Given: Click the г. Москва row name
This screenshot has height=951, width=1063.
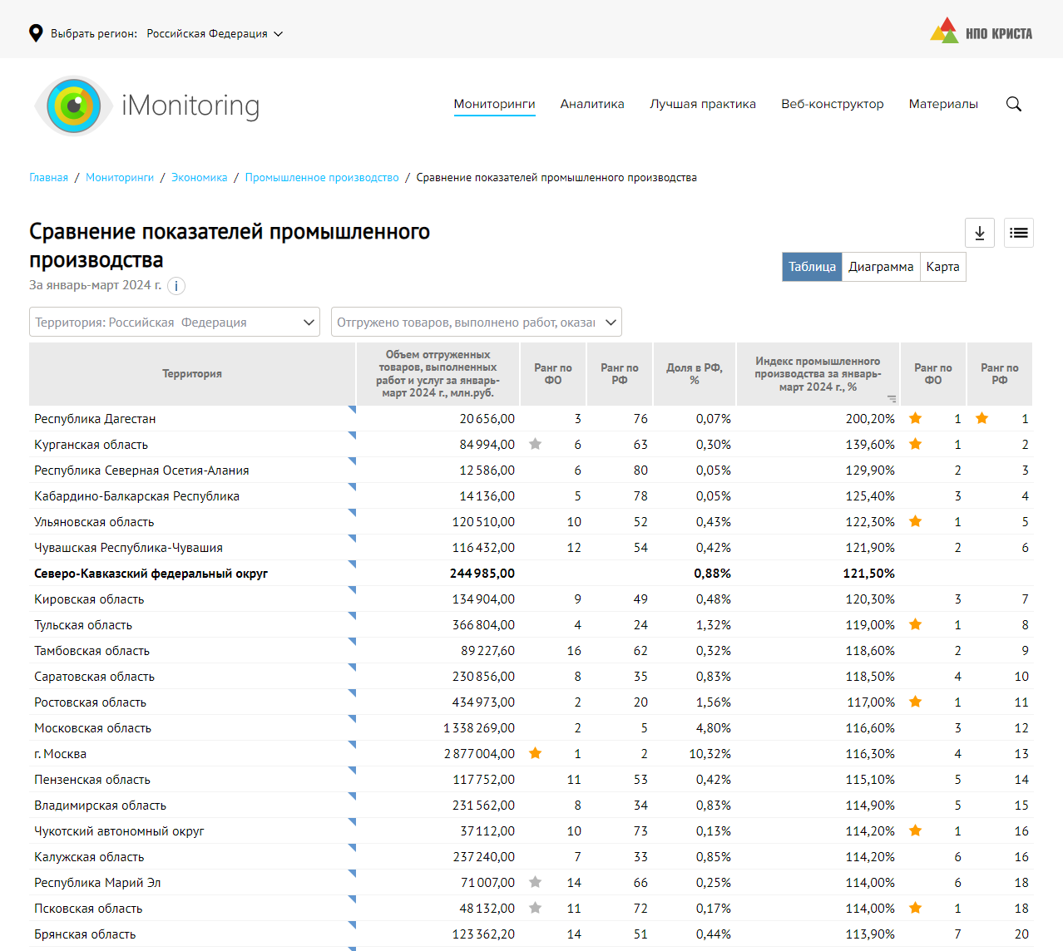Looking at the screenshot, I should tap(60, 754).
